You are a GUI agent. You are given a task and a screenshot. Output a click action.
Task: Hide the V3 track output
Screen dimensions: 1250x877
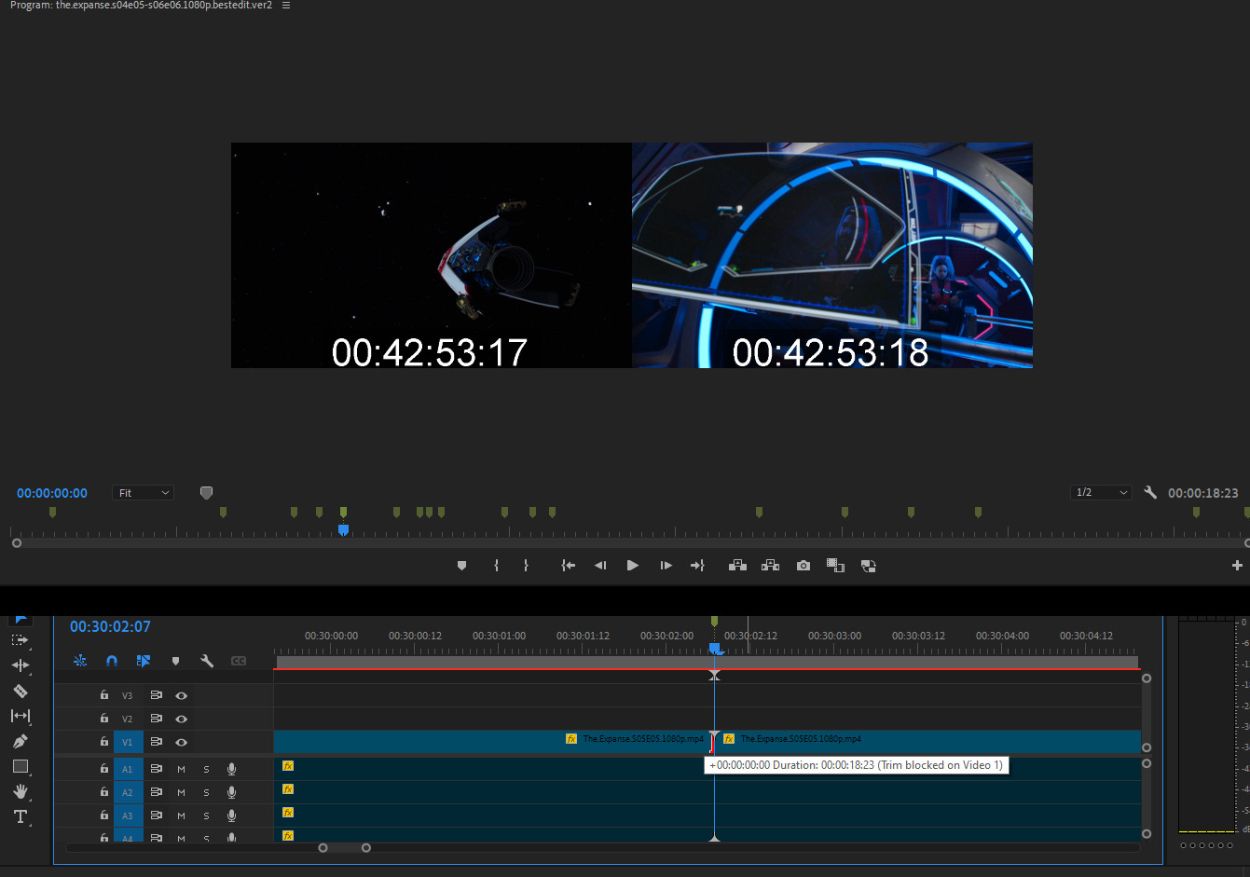coord(182,695)
